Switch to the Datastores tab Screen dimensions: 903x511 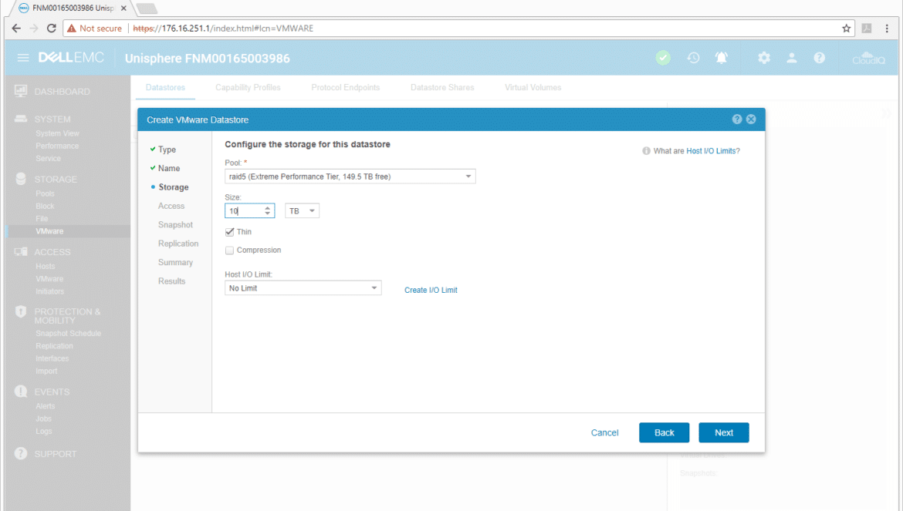165,87
